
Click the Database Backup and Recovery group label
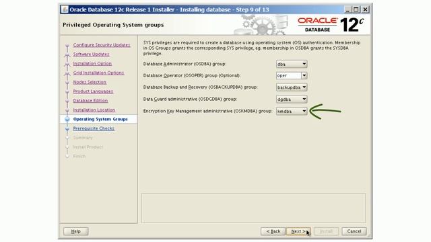coord(201,87)
